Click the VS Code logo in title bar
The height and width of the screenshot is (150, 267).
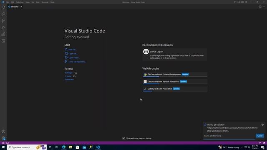3,2
